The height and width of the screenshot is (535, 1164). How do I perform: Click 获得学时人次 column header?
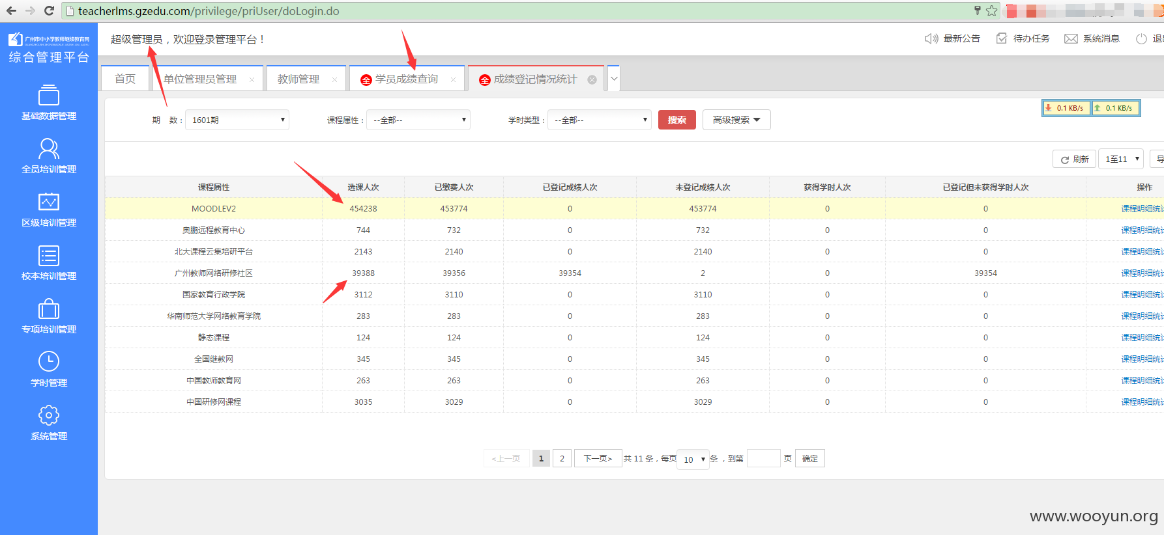827,187
